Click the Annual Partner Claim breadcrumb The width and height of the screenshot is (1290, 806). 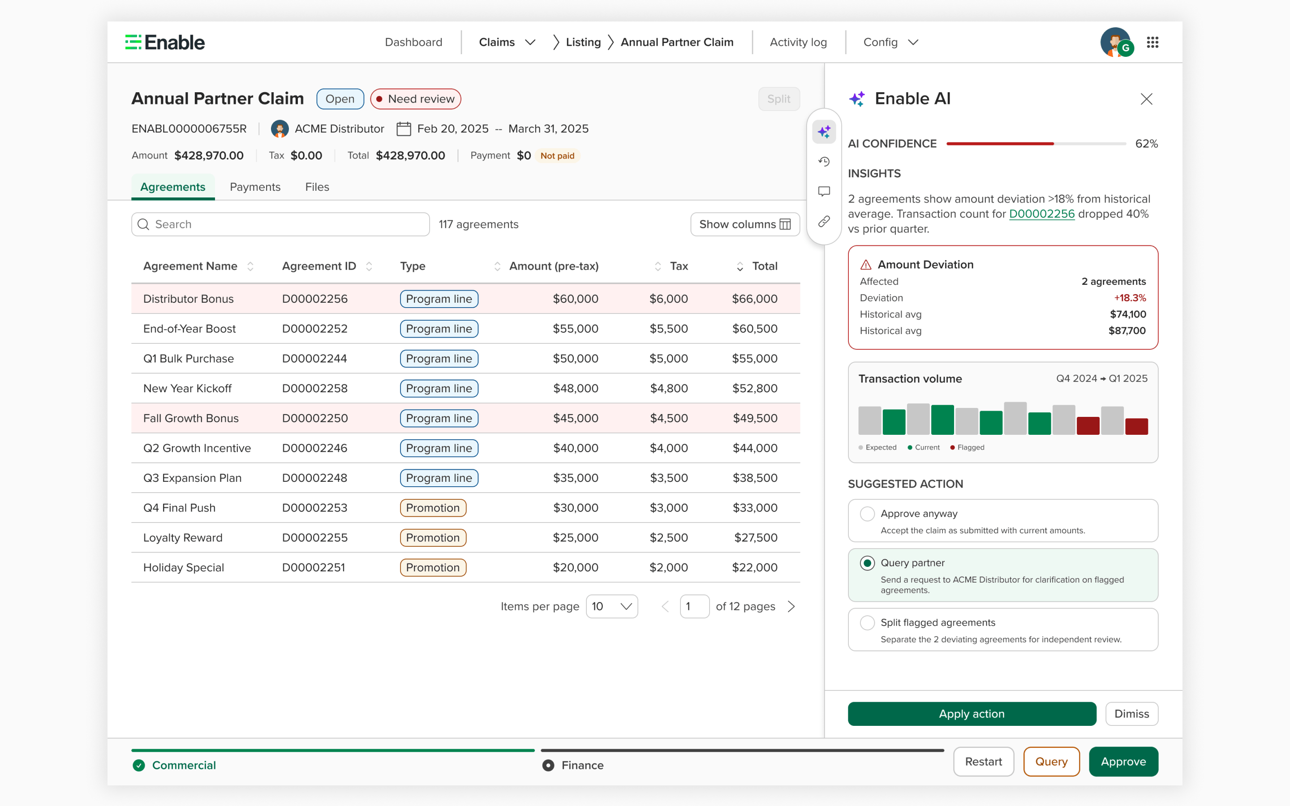tap(677, 42)
